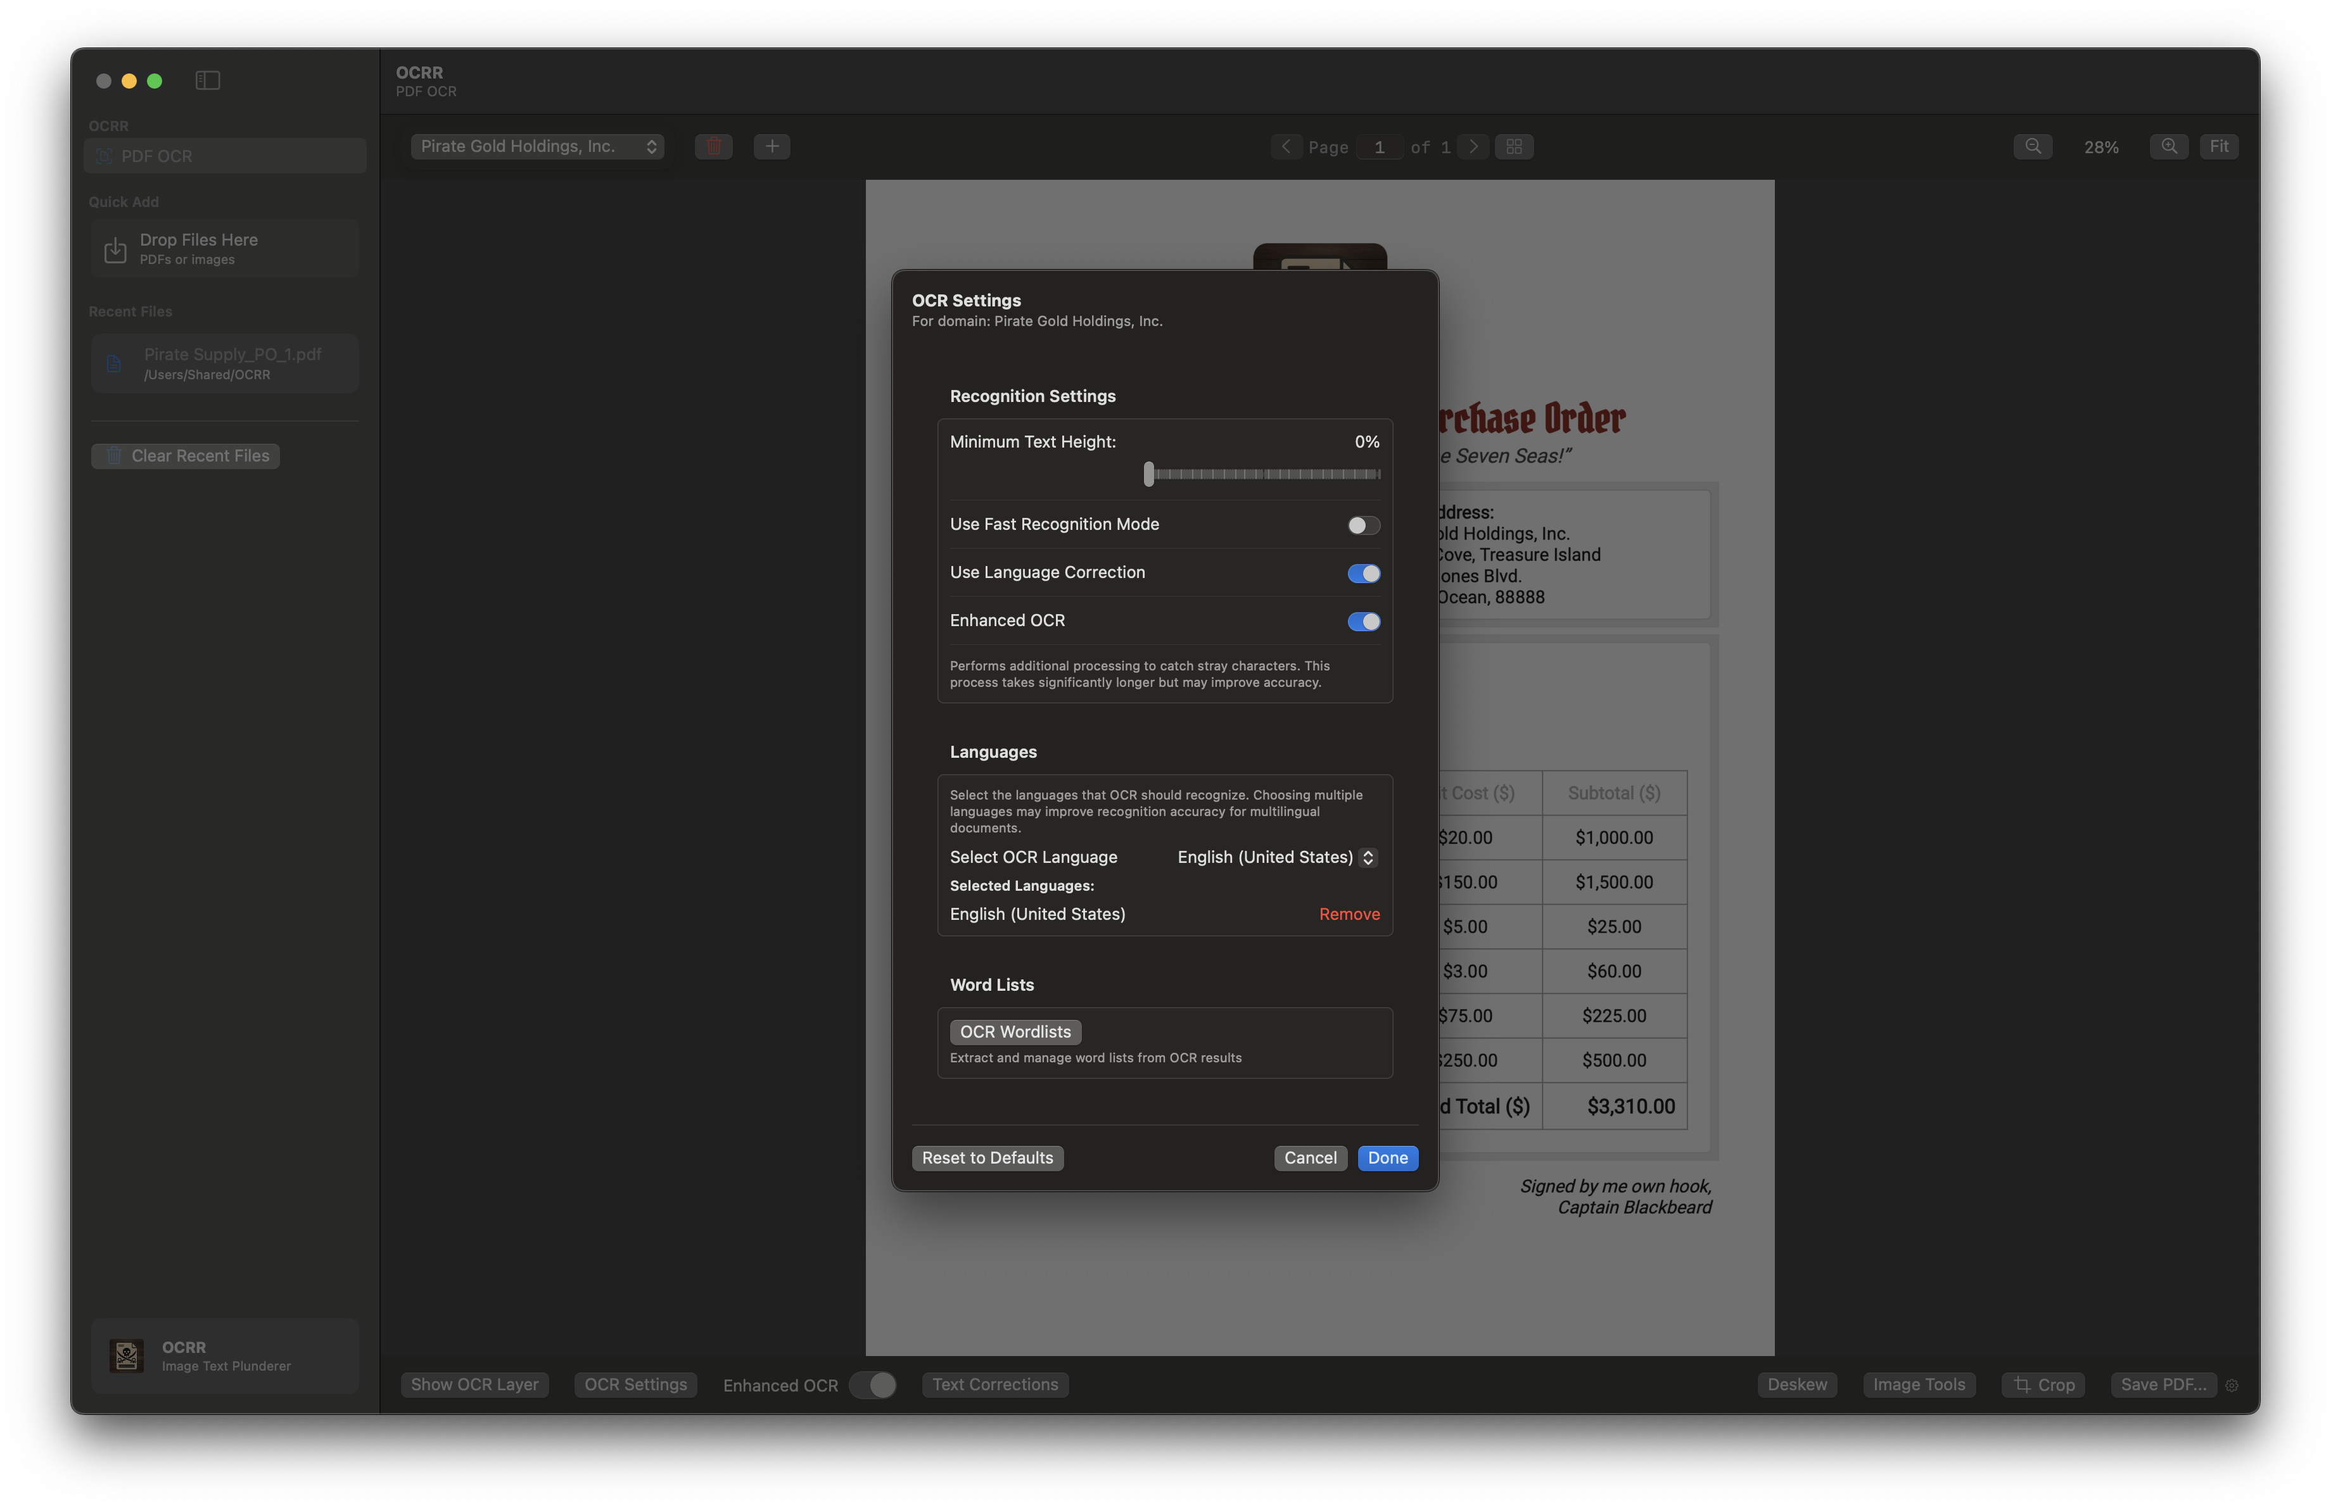Click the zoom out magnifier icon

pos(2032,147)
